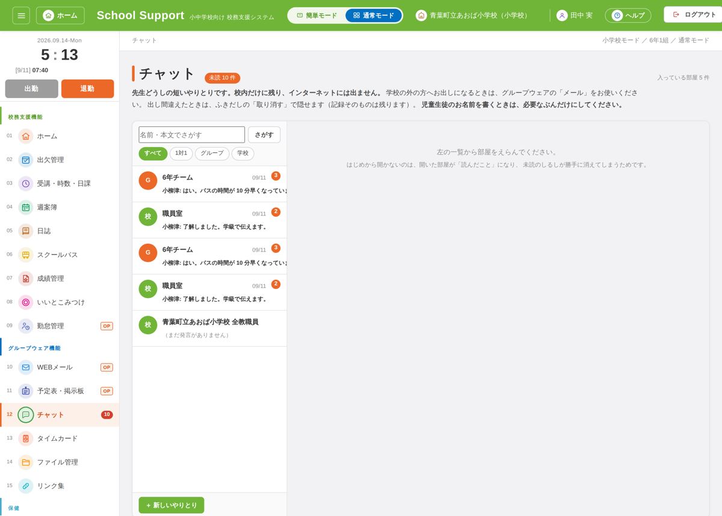The height and width of the screenshot is (516, 722).
Task: Open the 成績管理 grades icon
Action: click(26, 279)
